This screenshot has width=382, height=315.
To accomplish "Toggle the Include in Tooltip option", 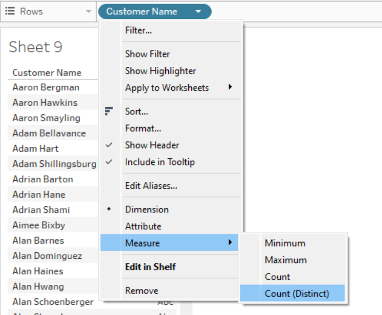I will (x=160, y=162).
